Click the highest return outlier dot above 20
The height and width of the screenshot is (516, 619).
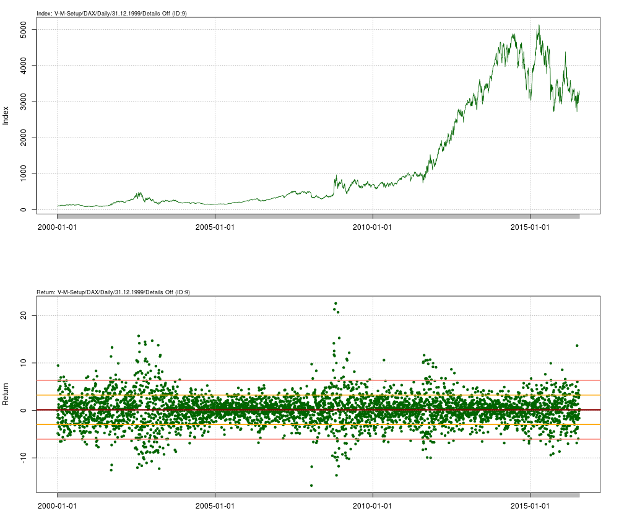(335, 304)
